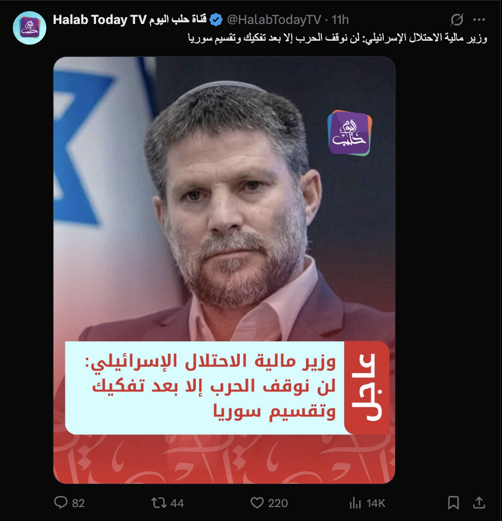Open the view analytics bar chart icon
The width and height of the screenshot is (502, 521).
355,503
